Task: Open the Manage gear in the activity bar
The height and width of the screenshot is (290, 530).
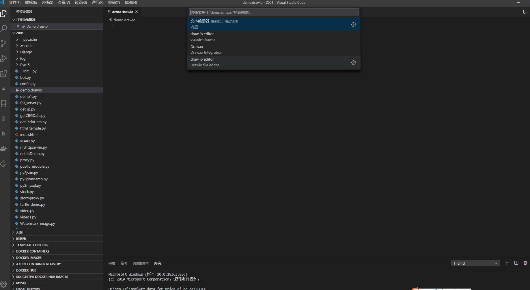Action: point(4,284)
